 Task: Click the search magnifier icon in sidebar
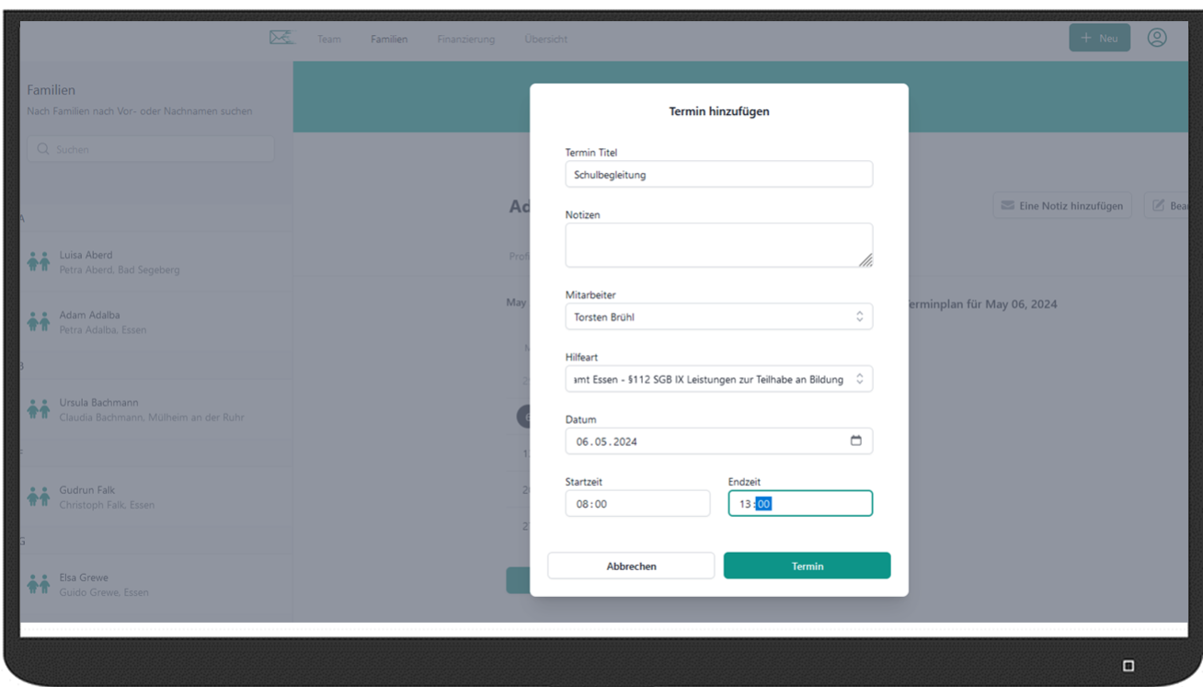tap(42, 149)
